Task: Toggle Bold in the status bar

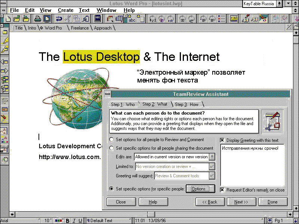Action: [x=67, y=221]
